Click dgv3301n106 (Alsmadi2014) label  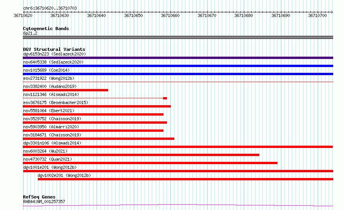52,143
